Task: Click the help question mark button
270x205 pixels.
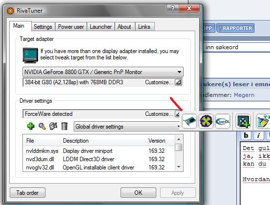Action: 173,8
